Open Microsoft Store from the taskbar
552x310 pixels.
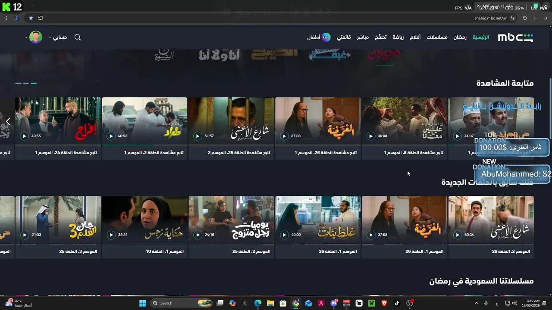[x=283, y=303]
